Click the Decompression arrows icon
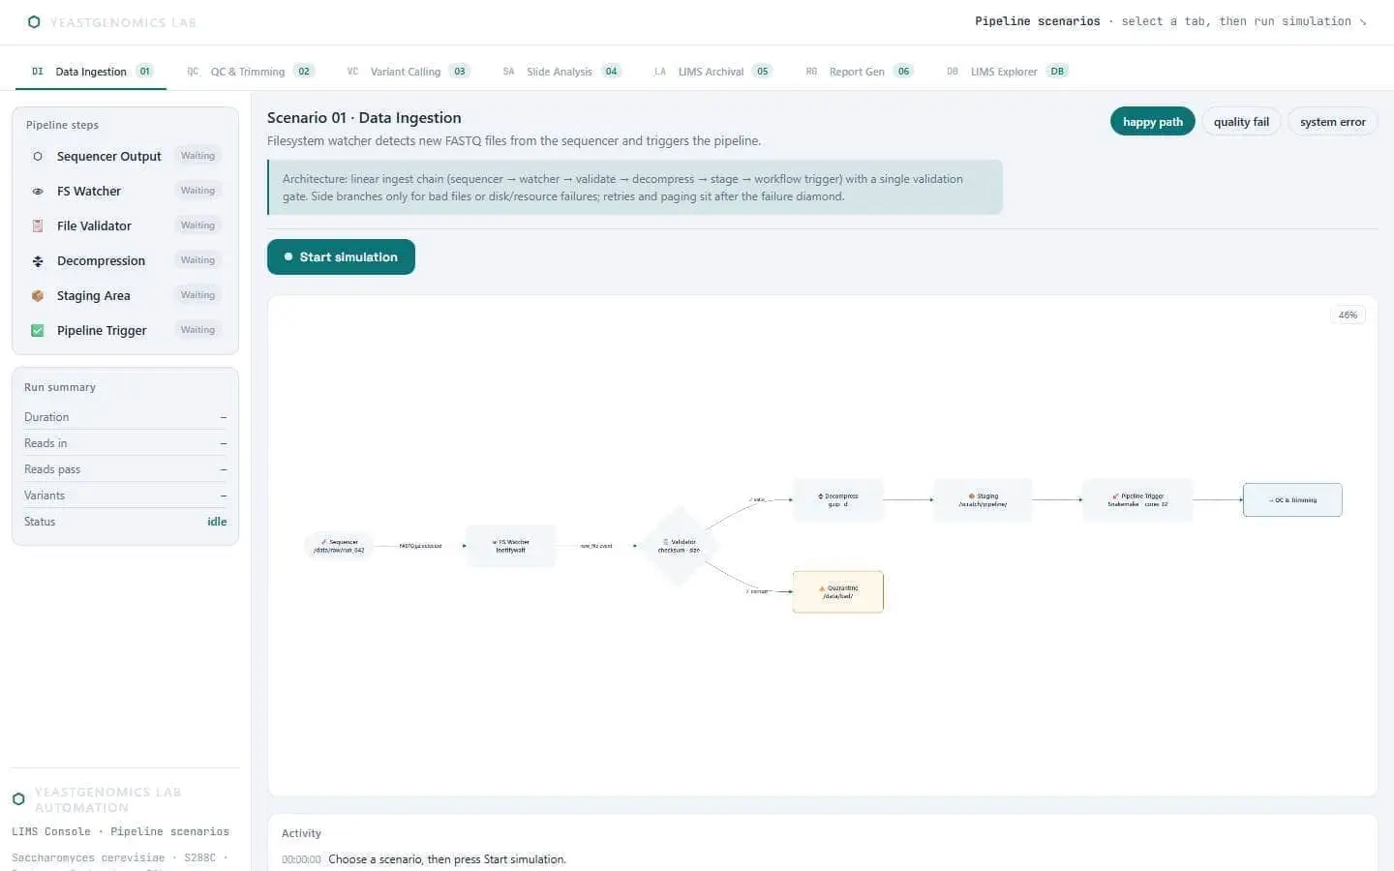This screenshot has height=871, width=1394. 38,260
